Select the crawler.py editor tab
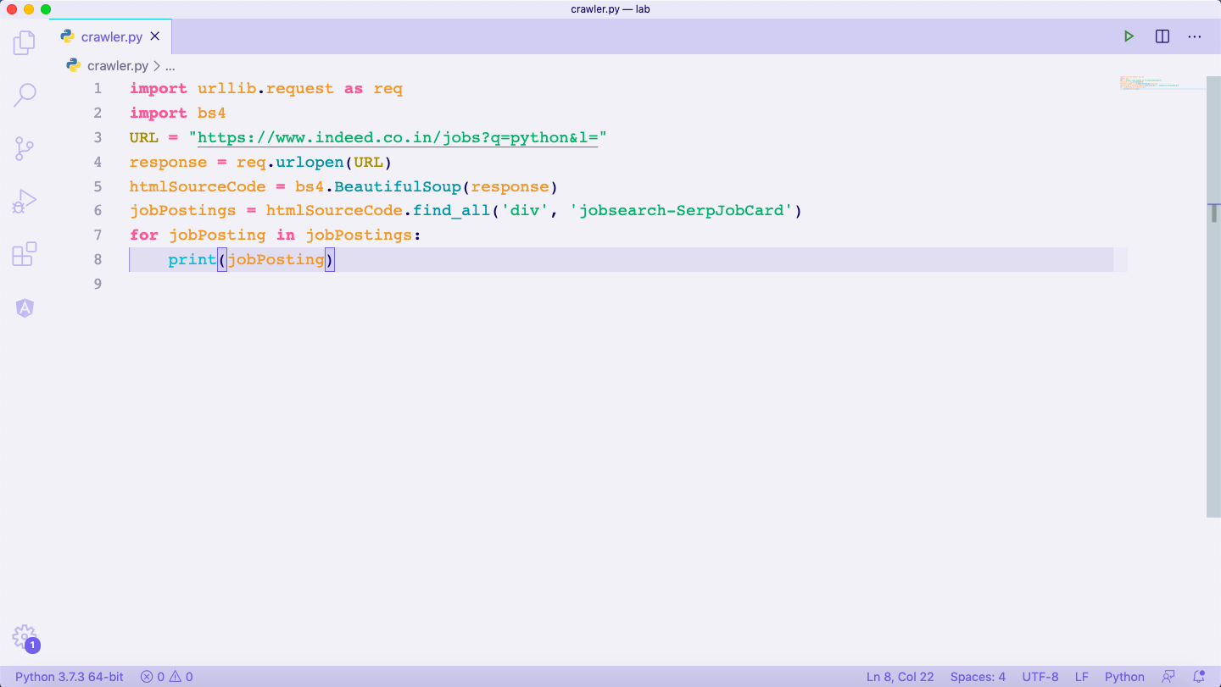Viewport: 1221px width, 687px height. point(111,36)
